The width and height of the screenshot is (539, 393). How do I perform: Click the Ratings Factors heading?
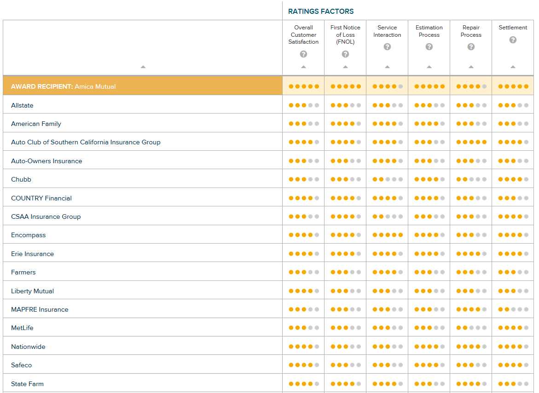pyautogui.click(x=321, y=11)
